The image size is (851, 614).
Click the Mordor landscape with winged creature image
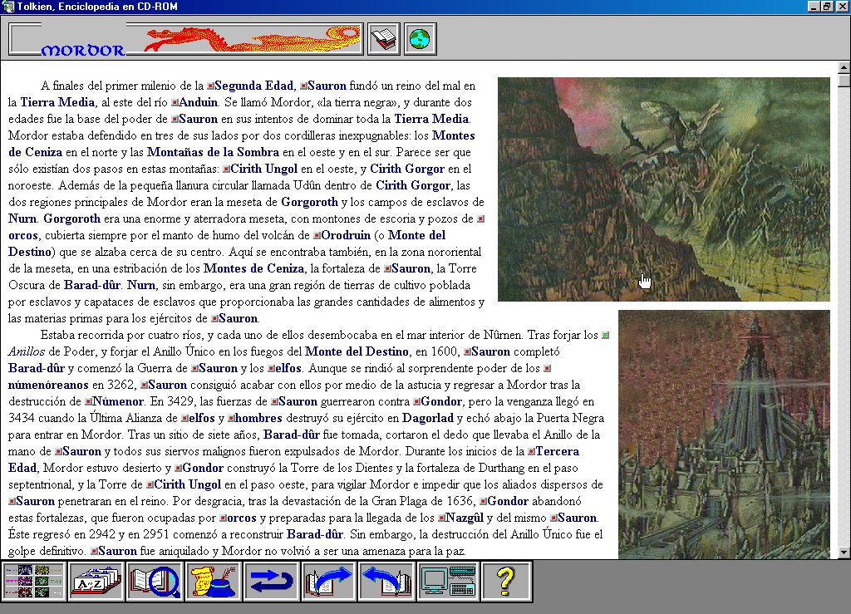(664, 189)
